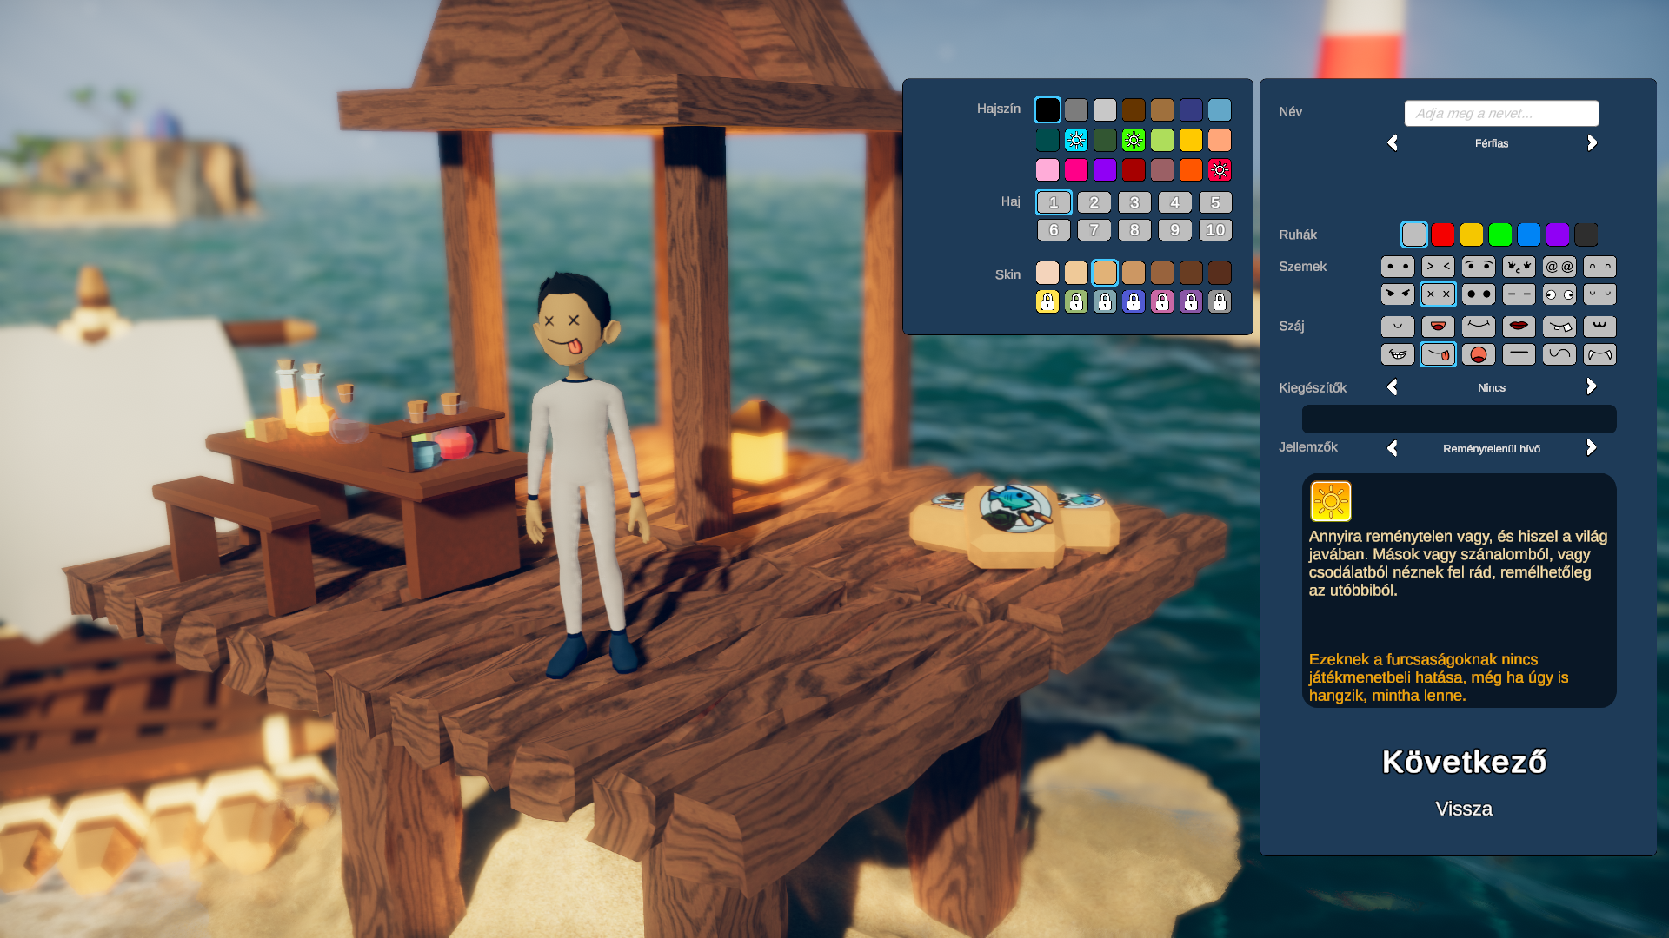Pick the hot pink hair color
Viewport: 1669px width, 938px height.
tap(1076, 170)
